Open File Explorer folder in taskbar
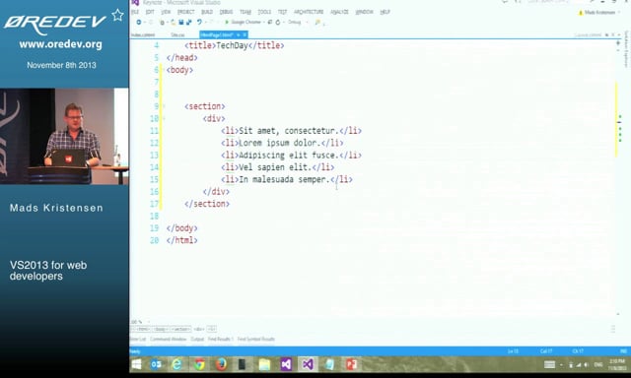 click(264, 365)
